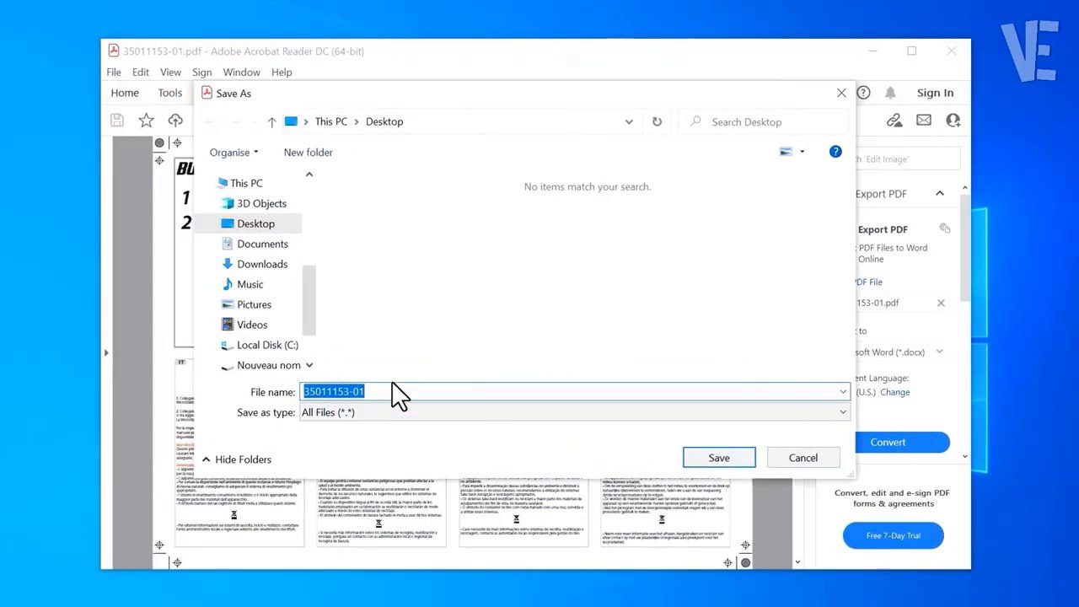The image size is (1079, 607).
Task: Click the Cancel button
Action: point(803,458)
